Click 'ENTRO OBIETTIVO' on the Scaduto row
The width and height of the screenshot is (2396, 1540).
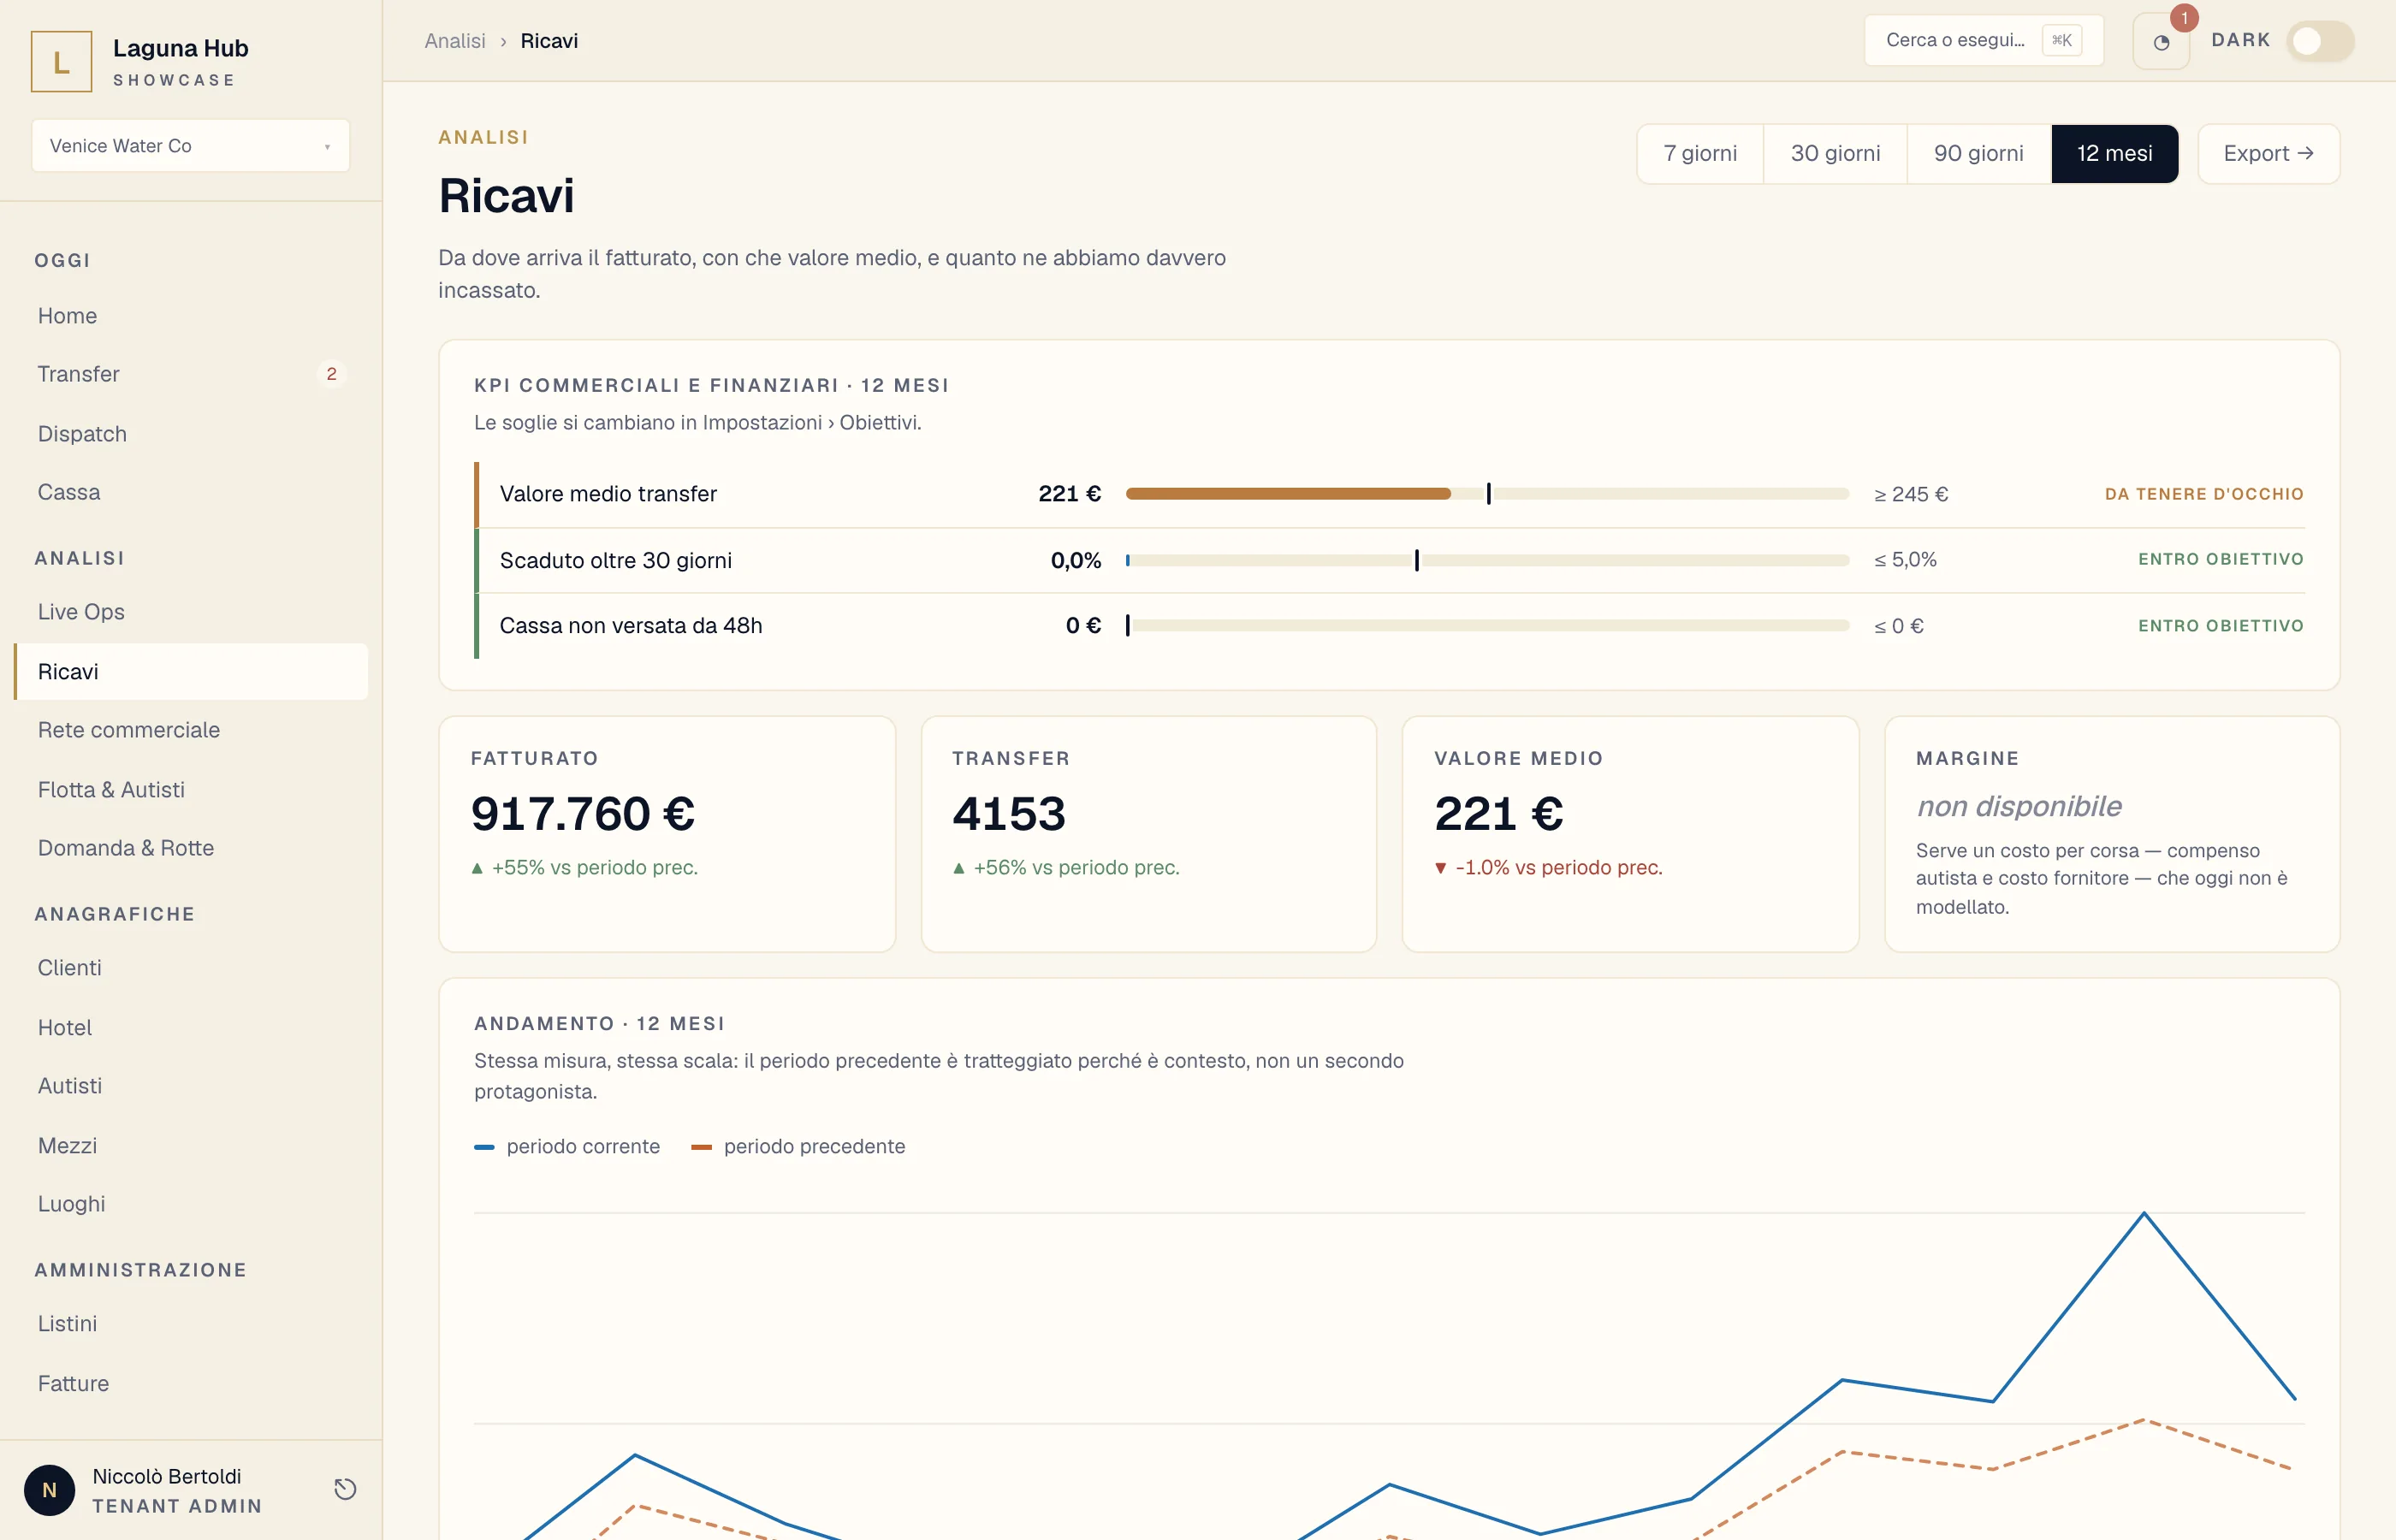(x=2221, y=560)
